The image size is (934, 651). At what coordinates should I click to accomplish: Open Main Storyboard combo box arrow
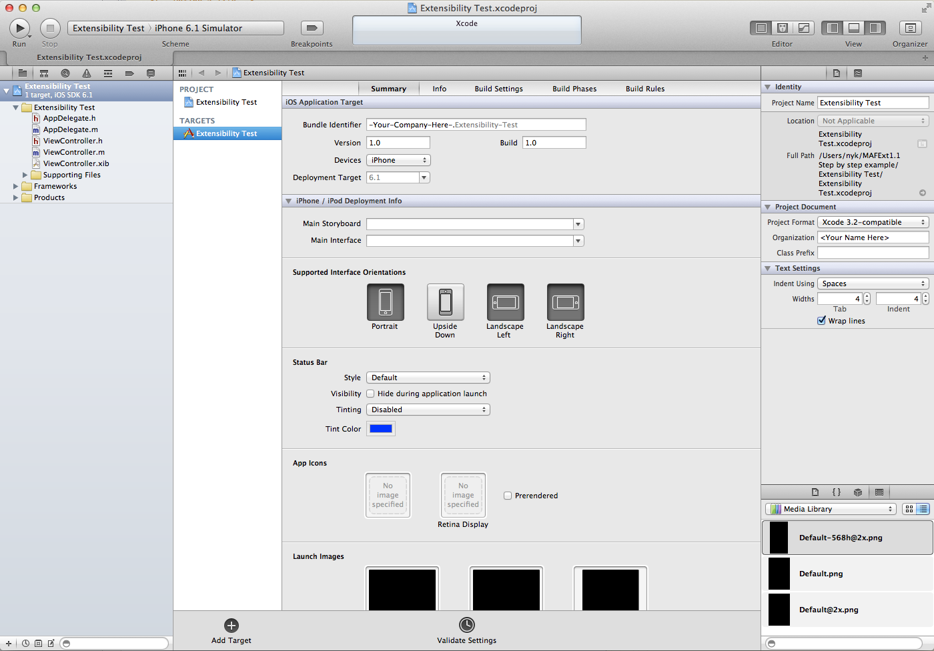point(578,224)
